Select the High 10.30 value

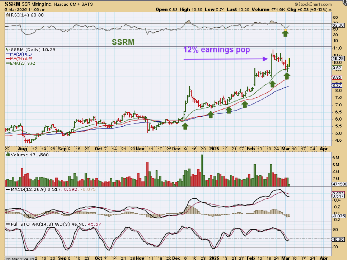(x=192, y=10)
